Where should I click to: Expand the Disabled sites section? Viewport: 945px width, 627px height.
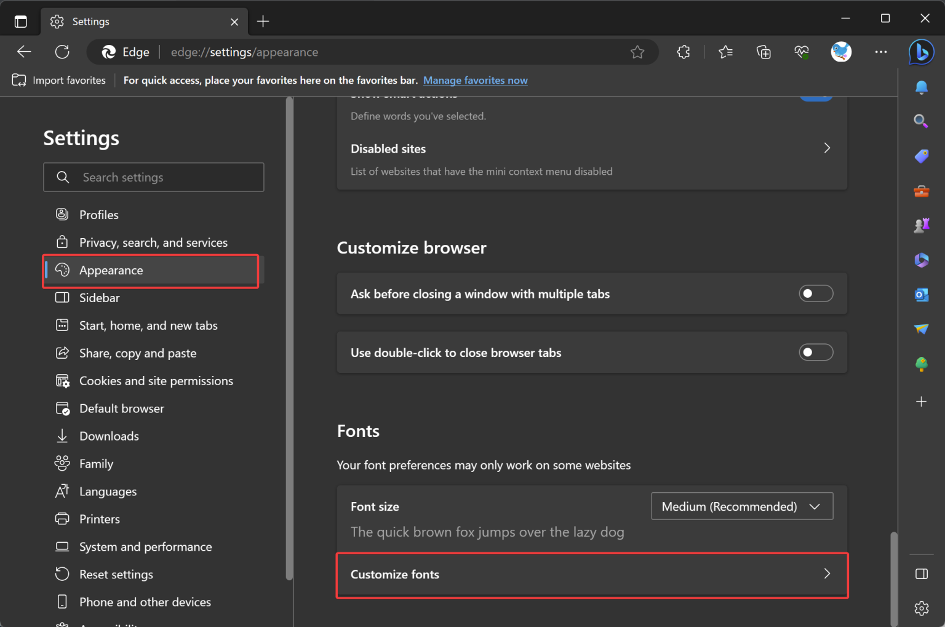(826, 148)
